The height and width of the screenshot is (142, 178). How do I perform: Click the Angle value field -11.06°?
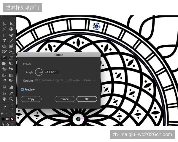pyautogui.click(x=52, y=72)
